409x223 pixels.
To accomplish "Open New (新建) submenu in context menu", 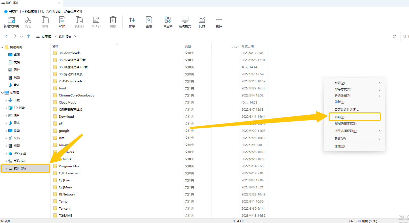I will 340,139.
